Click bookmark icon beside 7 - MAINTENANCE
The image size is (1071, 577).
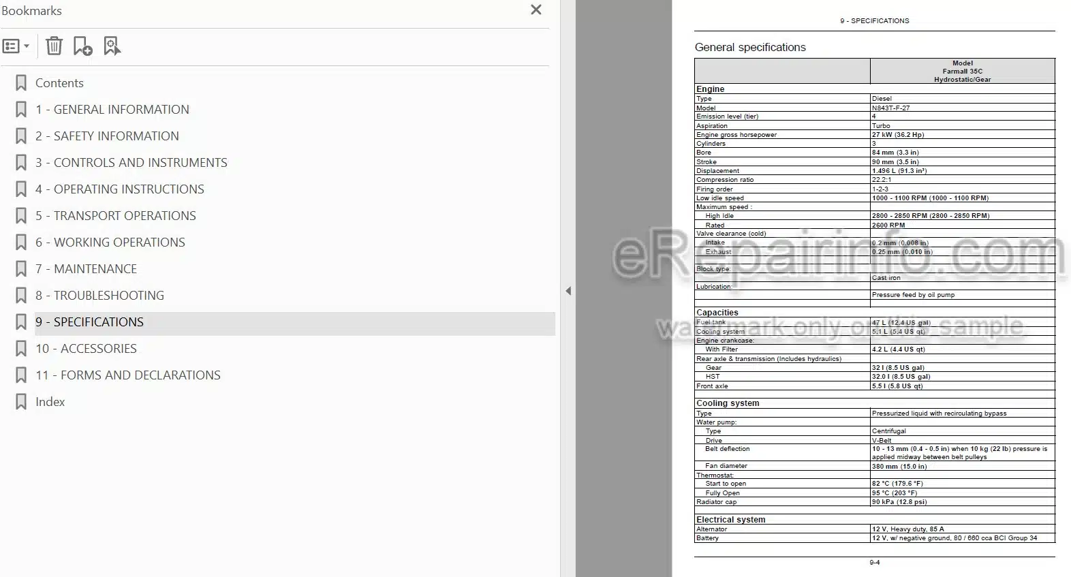[x=21, y=269]
